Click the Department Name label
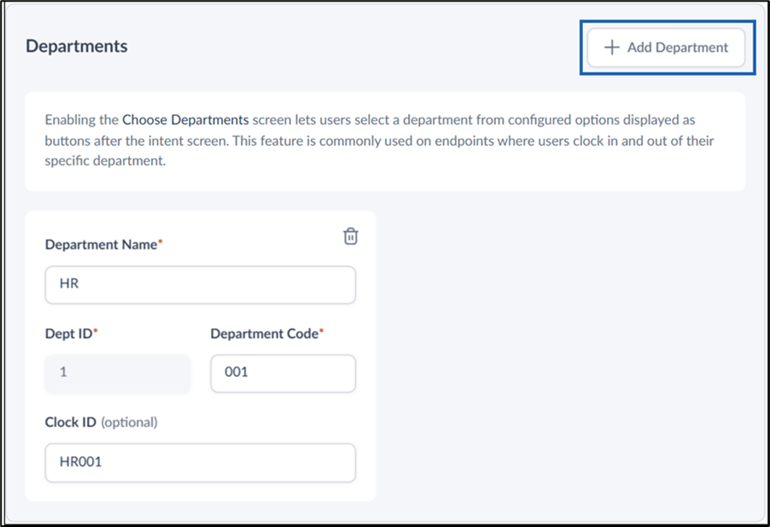This screenshot has height=527, width=770. (x=103, y=245)
